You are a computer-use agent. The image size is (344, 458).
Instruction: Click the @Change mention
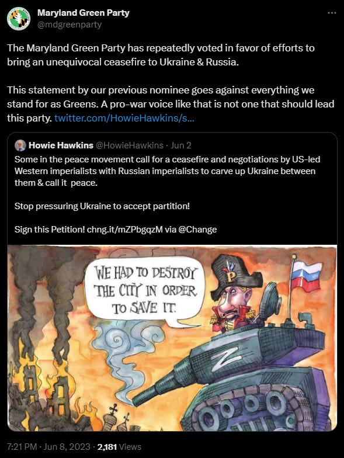pyautogui.click(x=197, y=229)
